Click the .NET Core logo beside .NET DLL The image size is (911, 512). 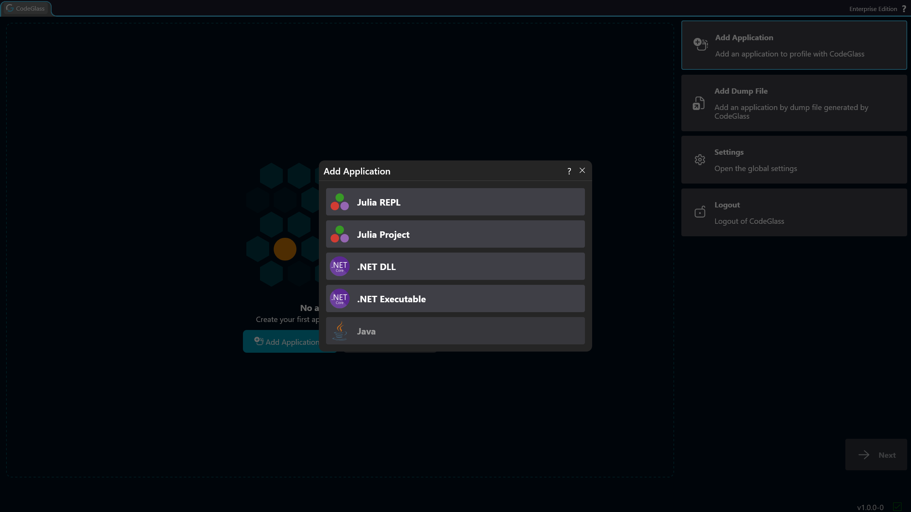tap(340, 266)
